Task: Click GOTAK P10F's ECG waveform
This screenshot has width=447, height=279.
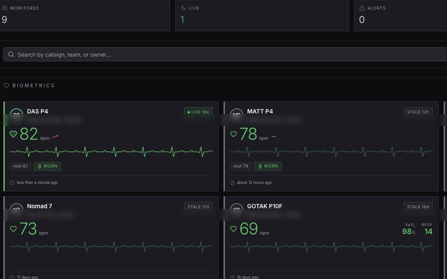Action: point(331,246)
